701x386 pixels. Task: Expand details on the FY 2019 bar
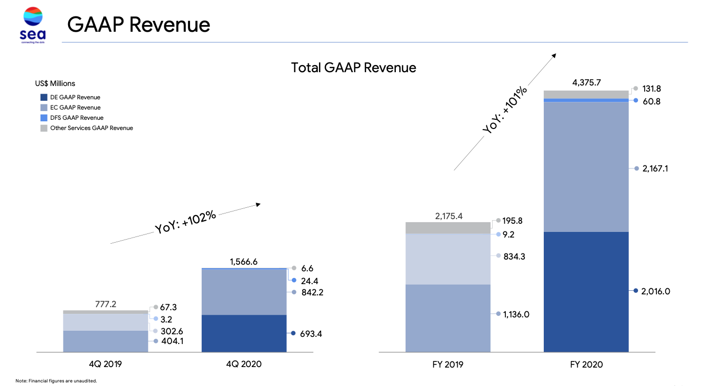(449, 287)
